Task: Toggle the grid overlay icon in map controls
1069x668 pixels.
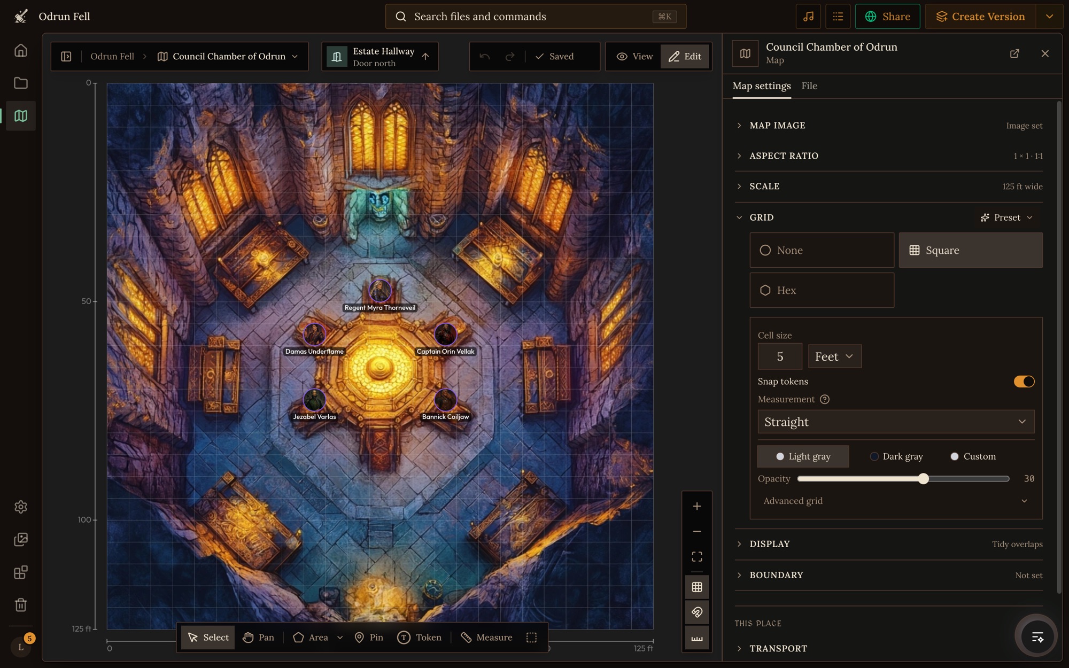Action: (x=697, y=587)
